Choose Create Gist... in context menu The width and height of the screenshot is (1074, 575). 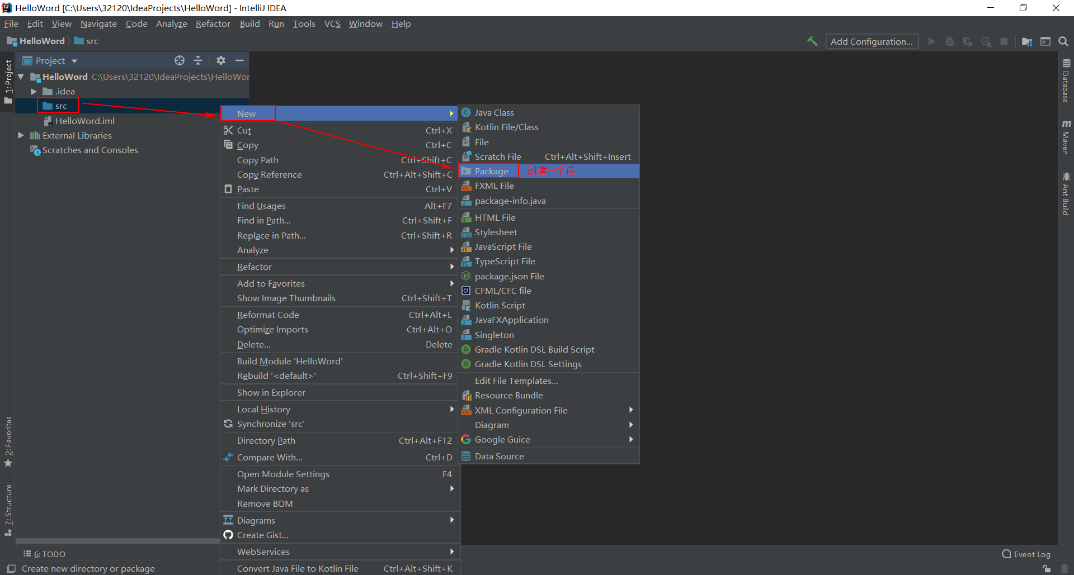click(x=340, y=535)
